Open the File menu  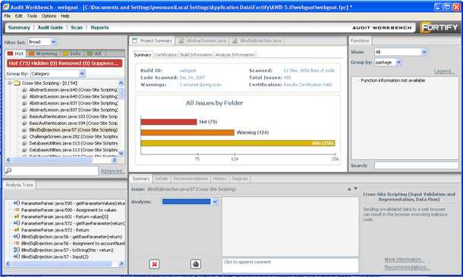coord(8,16)
